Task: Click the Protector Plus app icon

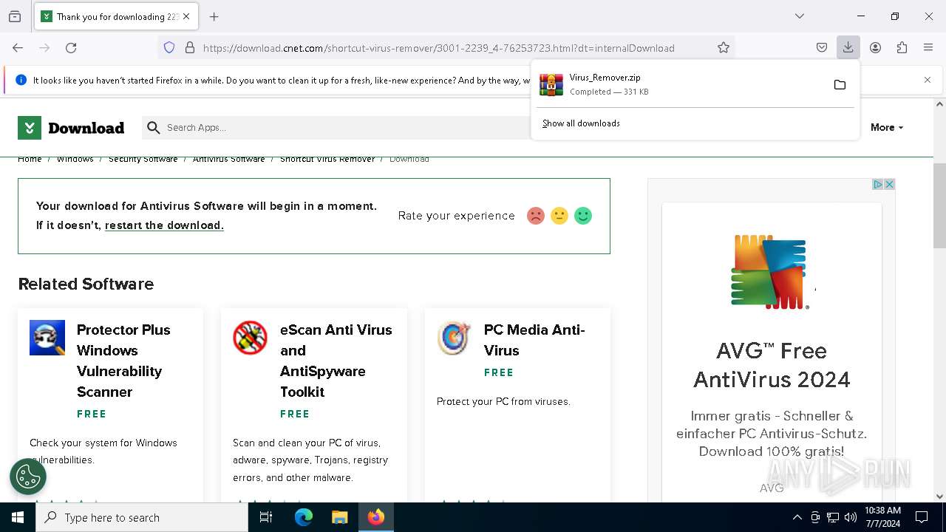Action: pyautogui.click(x=47, y=338)
